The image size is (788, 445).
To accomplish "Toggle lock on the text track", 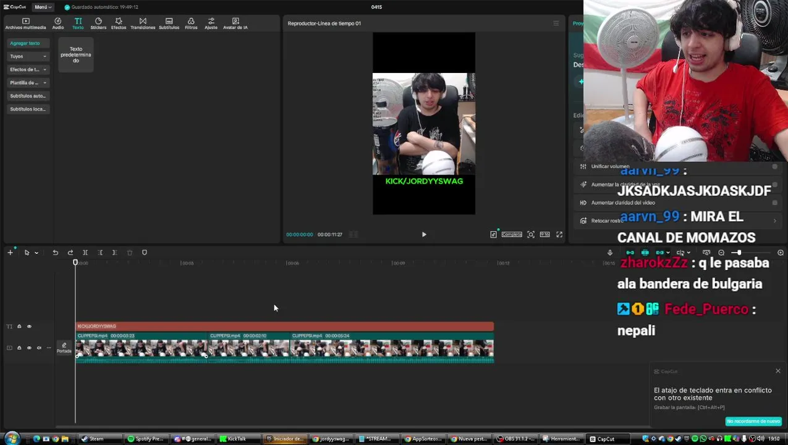I will (19, 326).
